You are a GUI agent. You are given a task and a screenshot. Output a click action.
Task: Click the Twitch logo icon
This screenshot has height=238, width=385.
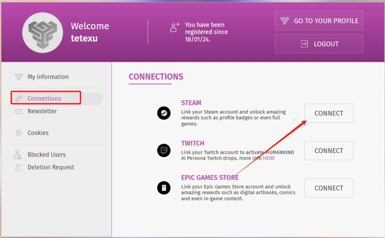click(164, 150)
